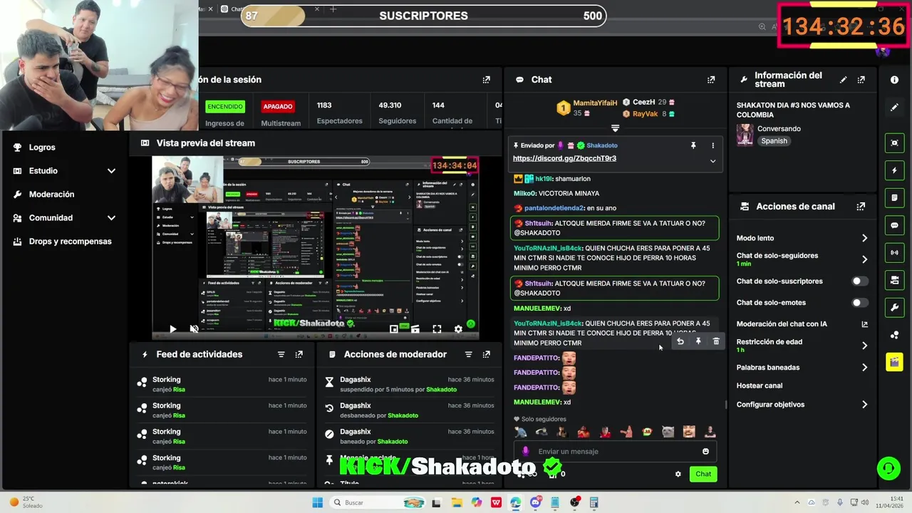Open the info icon in right sidebar

coord(894,80)
